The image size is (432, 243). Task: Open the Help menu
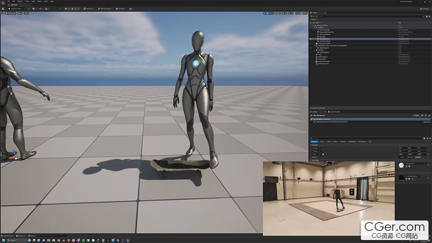tap(52, 1)
